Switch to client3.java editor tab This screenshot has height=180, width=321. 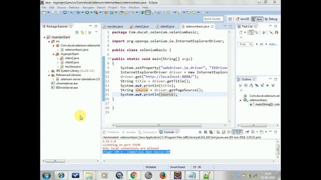[165, 26]
